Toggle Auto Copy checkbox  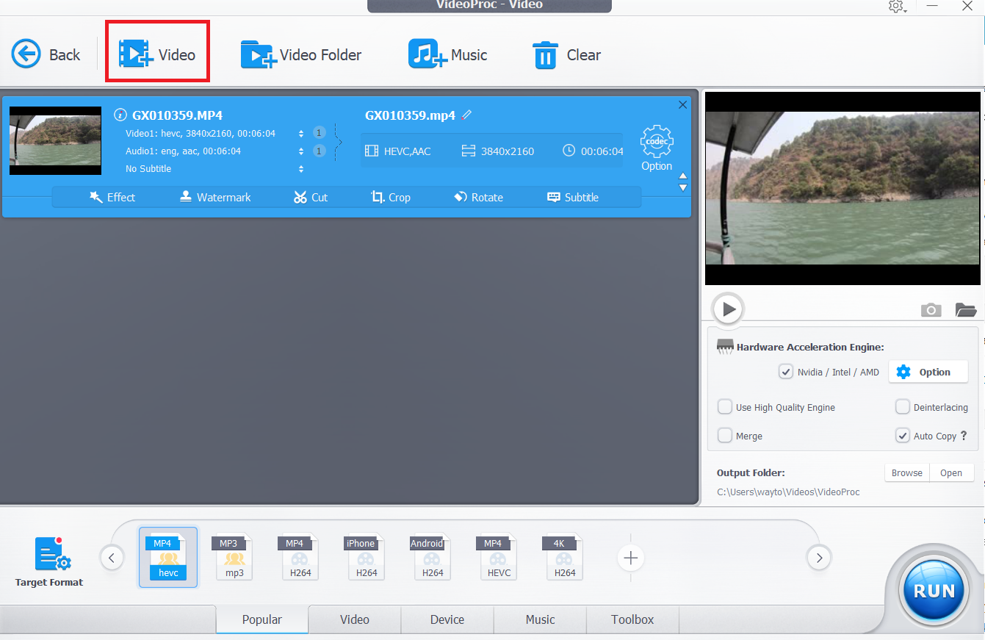[903, 436]
